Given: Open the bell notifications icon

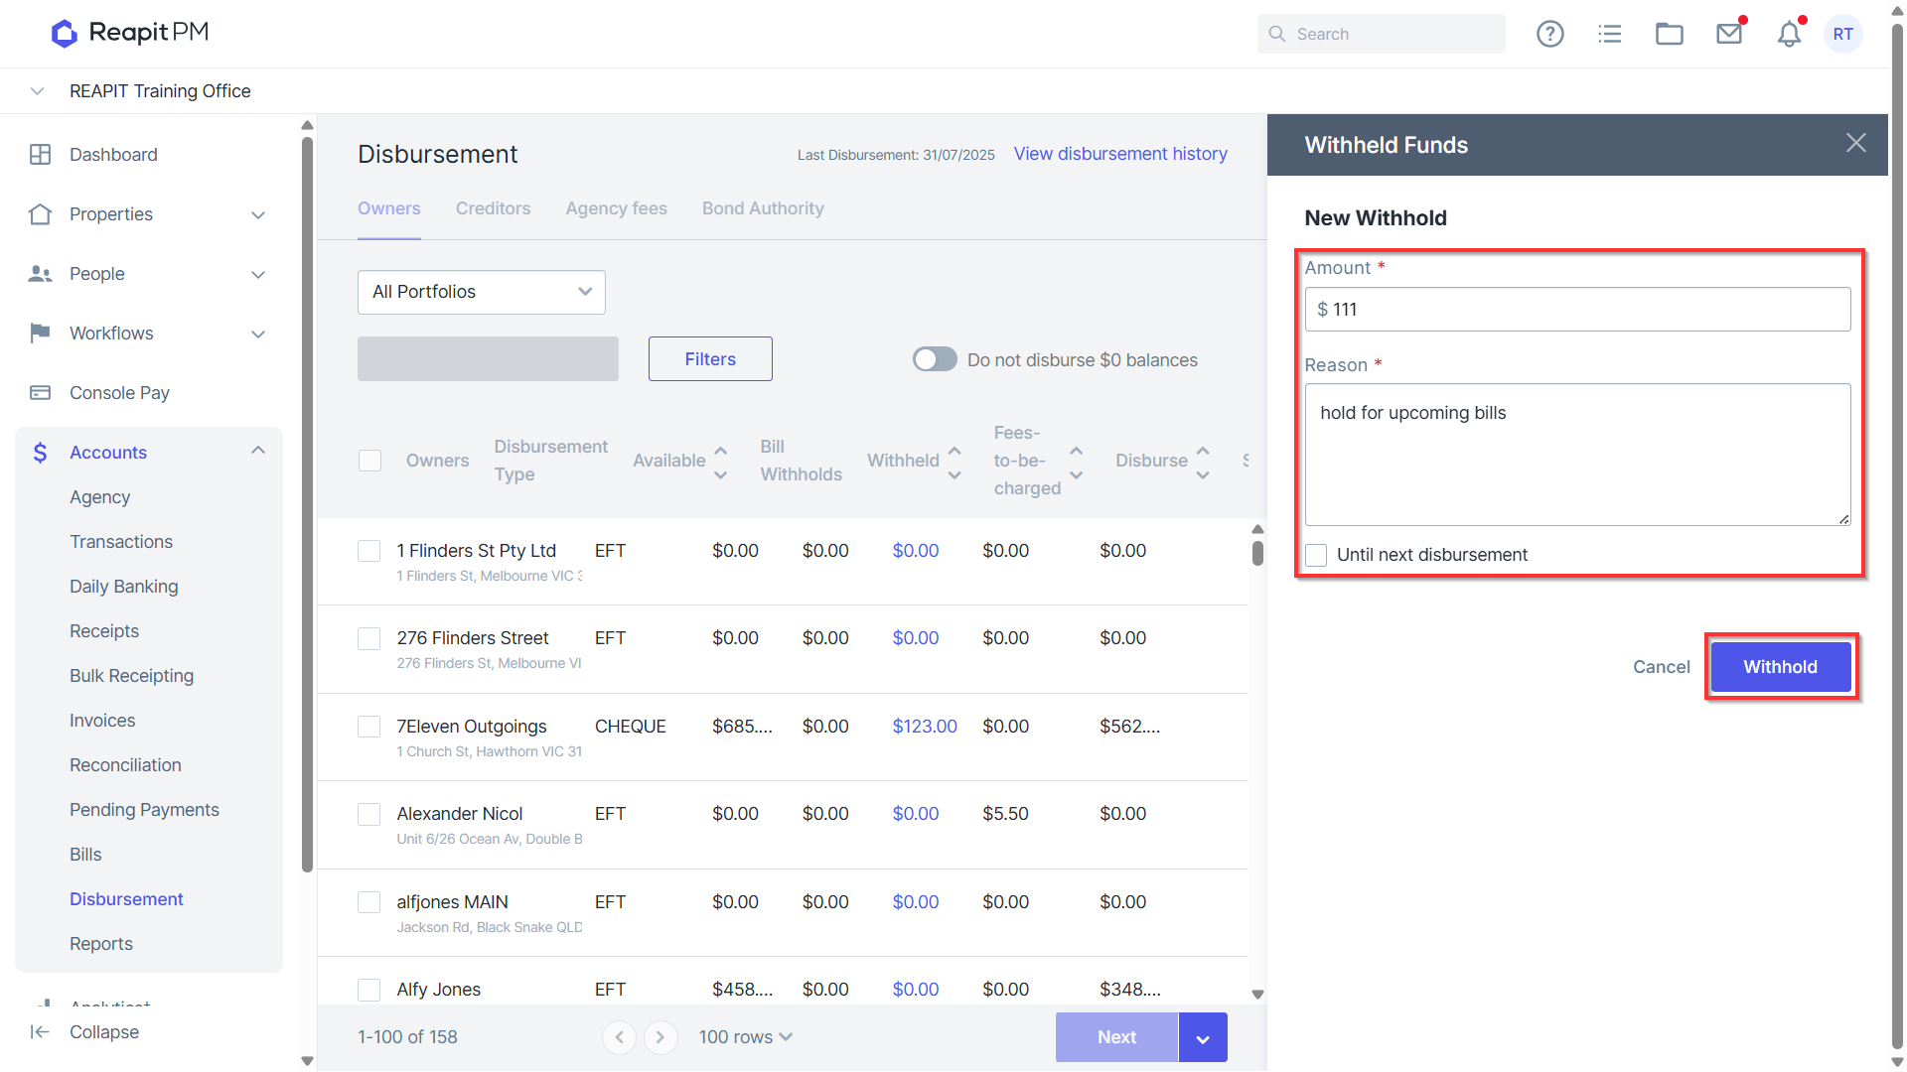Looking at the screenshot, I should tap(1789, 34).
